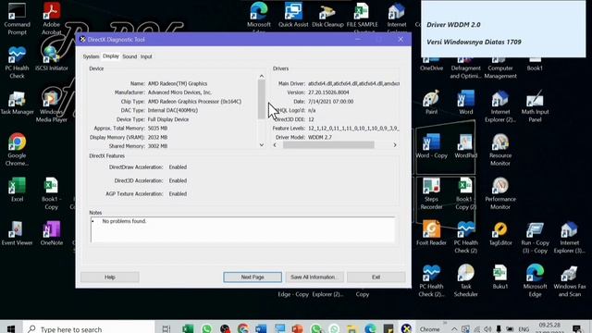Image resolution: width=592 pixels, height=333 pixels.
Task: Open the Word - Copy desktop icon
Action: (x=431, y=146)
